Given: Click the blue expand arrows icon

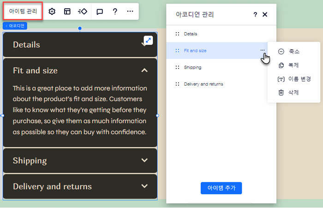Looking at the screenshot, I should [148, 40].
